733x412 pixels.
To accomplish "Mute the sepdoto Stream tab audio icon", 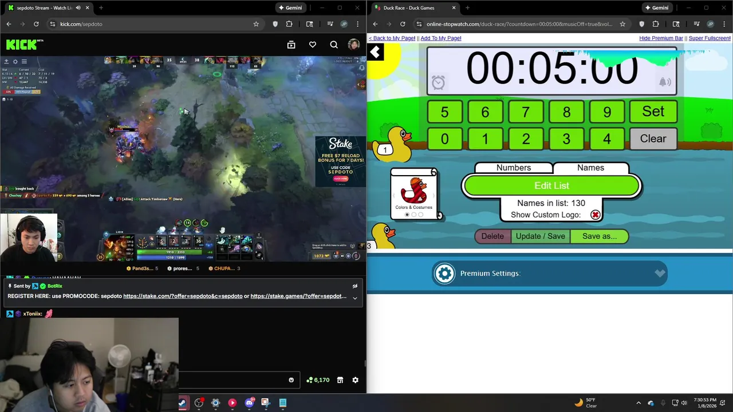I will pyautogui.click(x=78, y=8).
